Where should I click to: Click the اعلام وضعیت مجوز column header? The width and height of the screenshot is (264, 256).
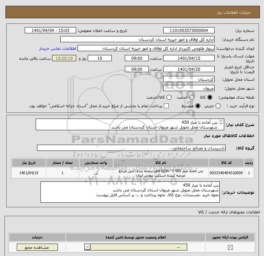click(x=135, y=237)
